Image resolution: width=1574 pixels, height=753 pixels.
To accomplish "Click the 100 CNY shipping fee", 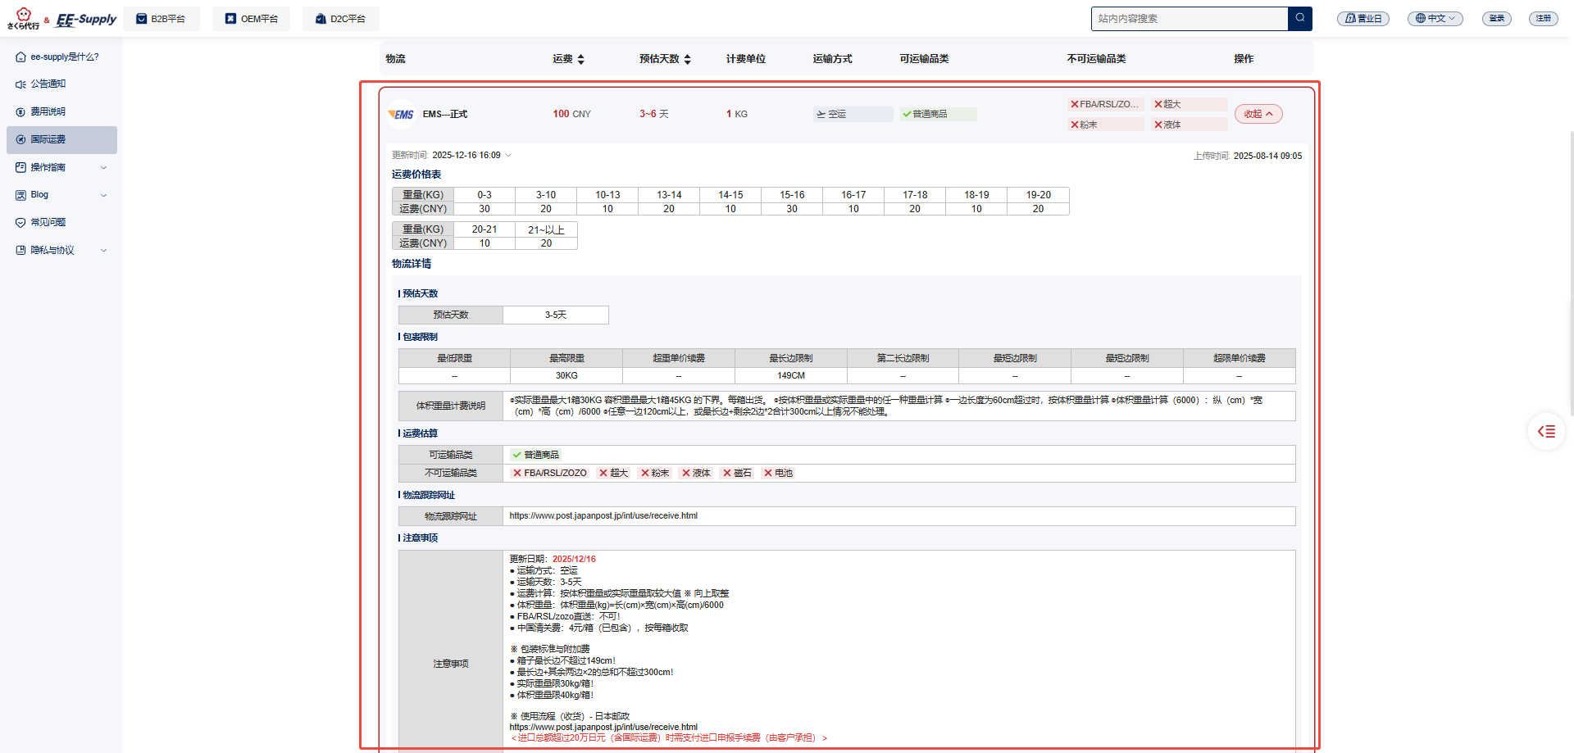I will [x=571, y=114].
